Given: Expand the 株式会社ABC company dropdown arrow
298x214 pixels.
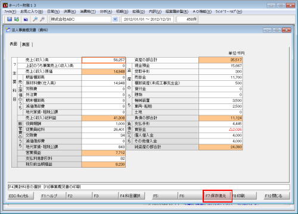Looking at the screenshot, I should [115, 19].
